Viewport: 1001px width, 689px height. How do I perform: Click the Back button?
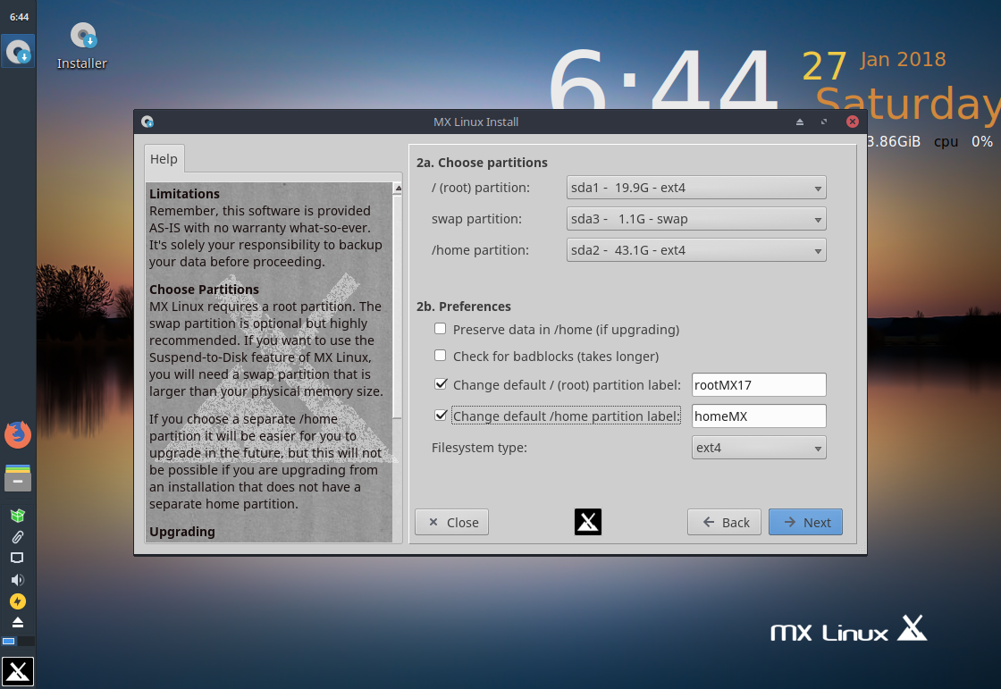coord(724,523)
